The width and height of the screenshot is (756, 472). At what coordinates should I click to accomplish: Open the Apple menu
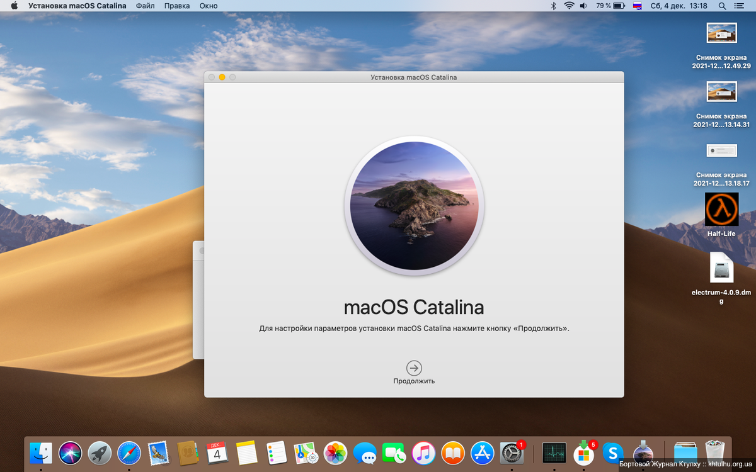pos(14,6)
